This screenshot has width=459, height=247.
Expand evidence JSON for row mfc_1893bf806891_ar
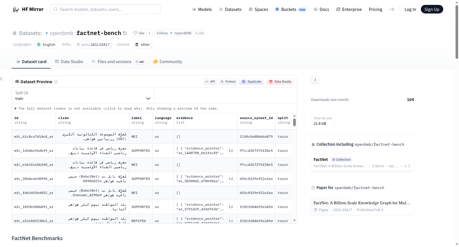(x=231, y=207)
